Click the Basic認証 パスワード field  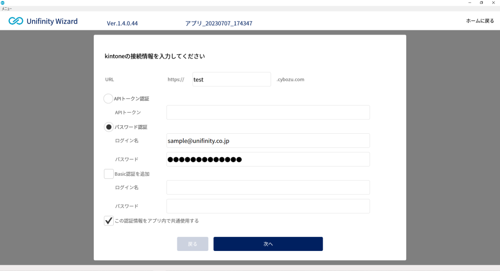(268, 206)
